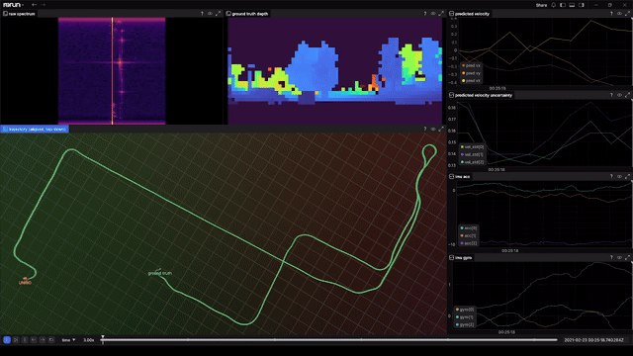The width and height of the screenshot is (633, 356).
Task: Toggle gyro[0] series in legend
Action: pyautogui.click(x=465, y=310)
